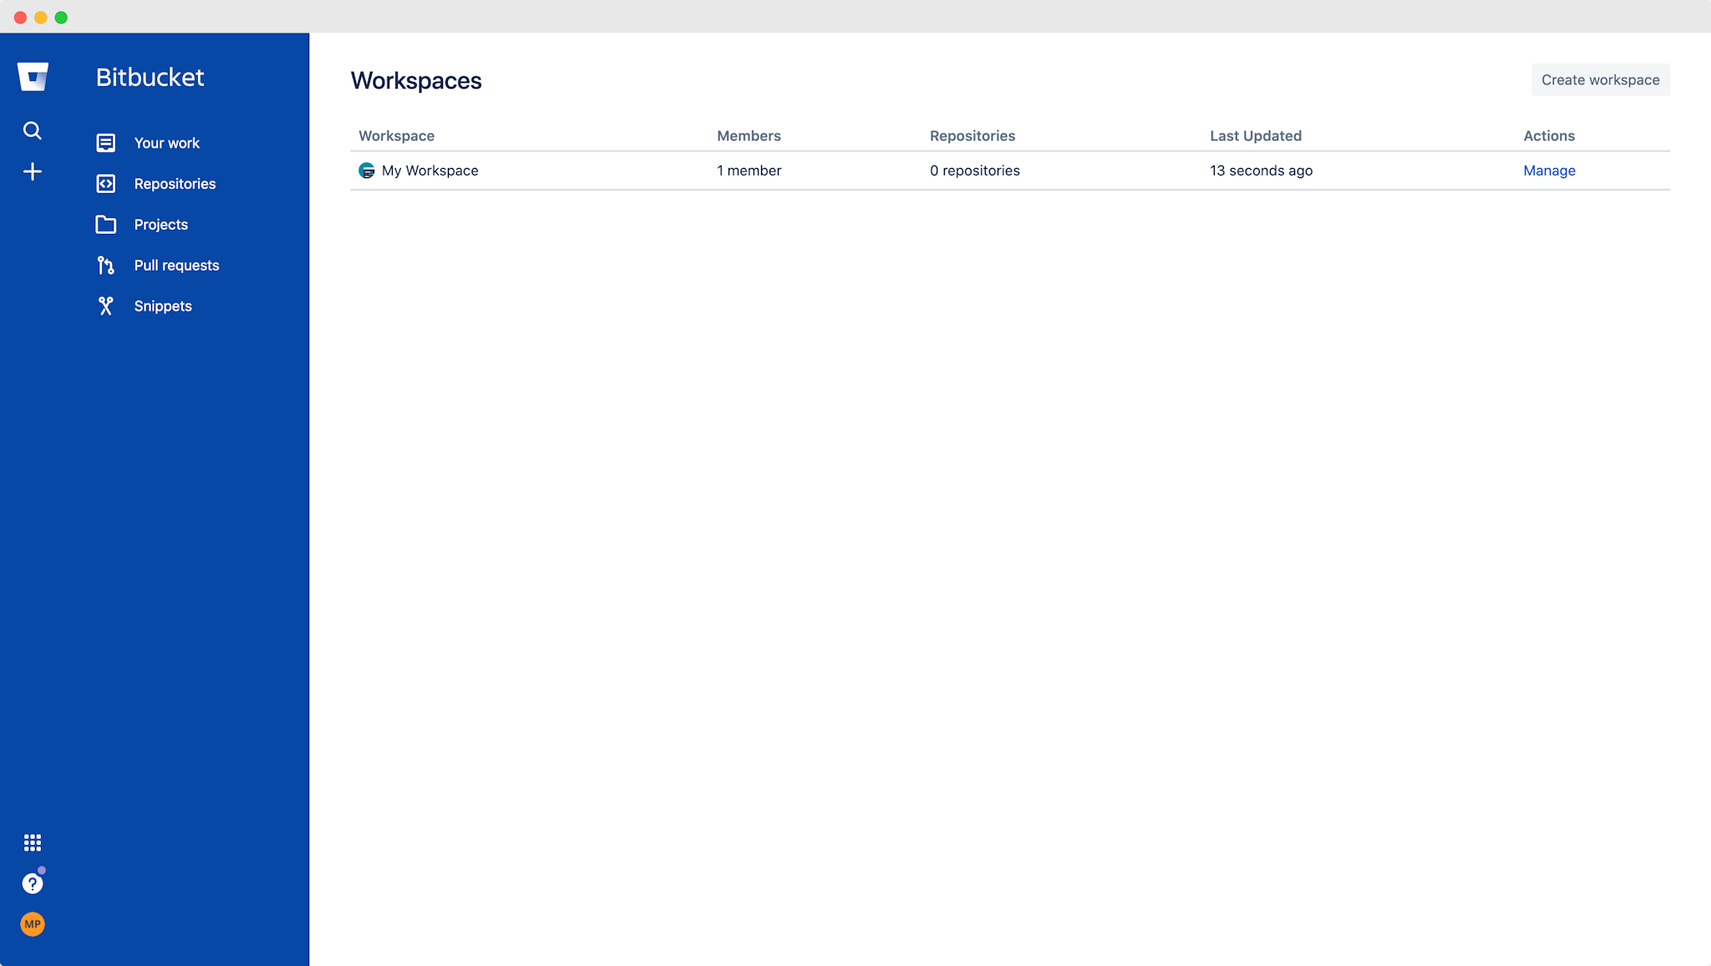Click the app switcher grid icon
1711x966 pixels.
point(32,842)
